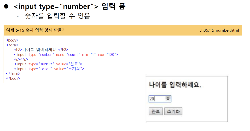Screen dimensions: 250x131
Task: Click the closing </body> code line
Action: coord(13,78)
